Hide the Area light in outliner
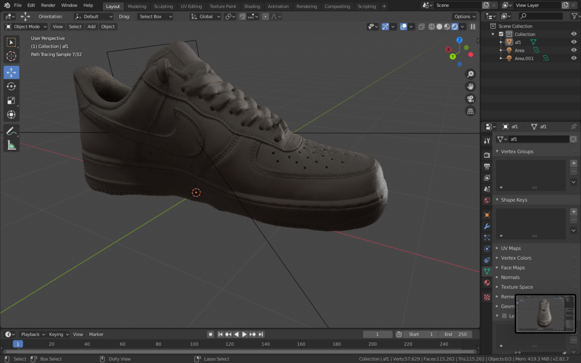This screenshot has width=581, height=363. [x=573, y=50]
